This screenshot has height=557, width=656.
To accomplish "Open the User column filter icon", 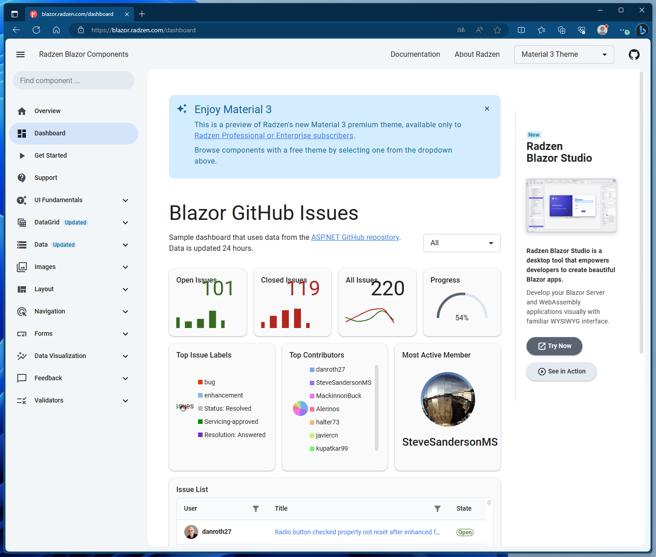I will point(256,509).
